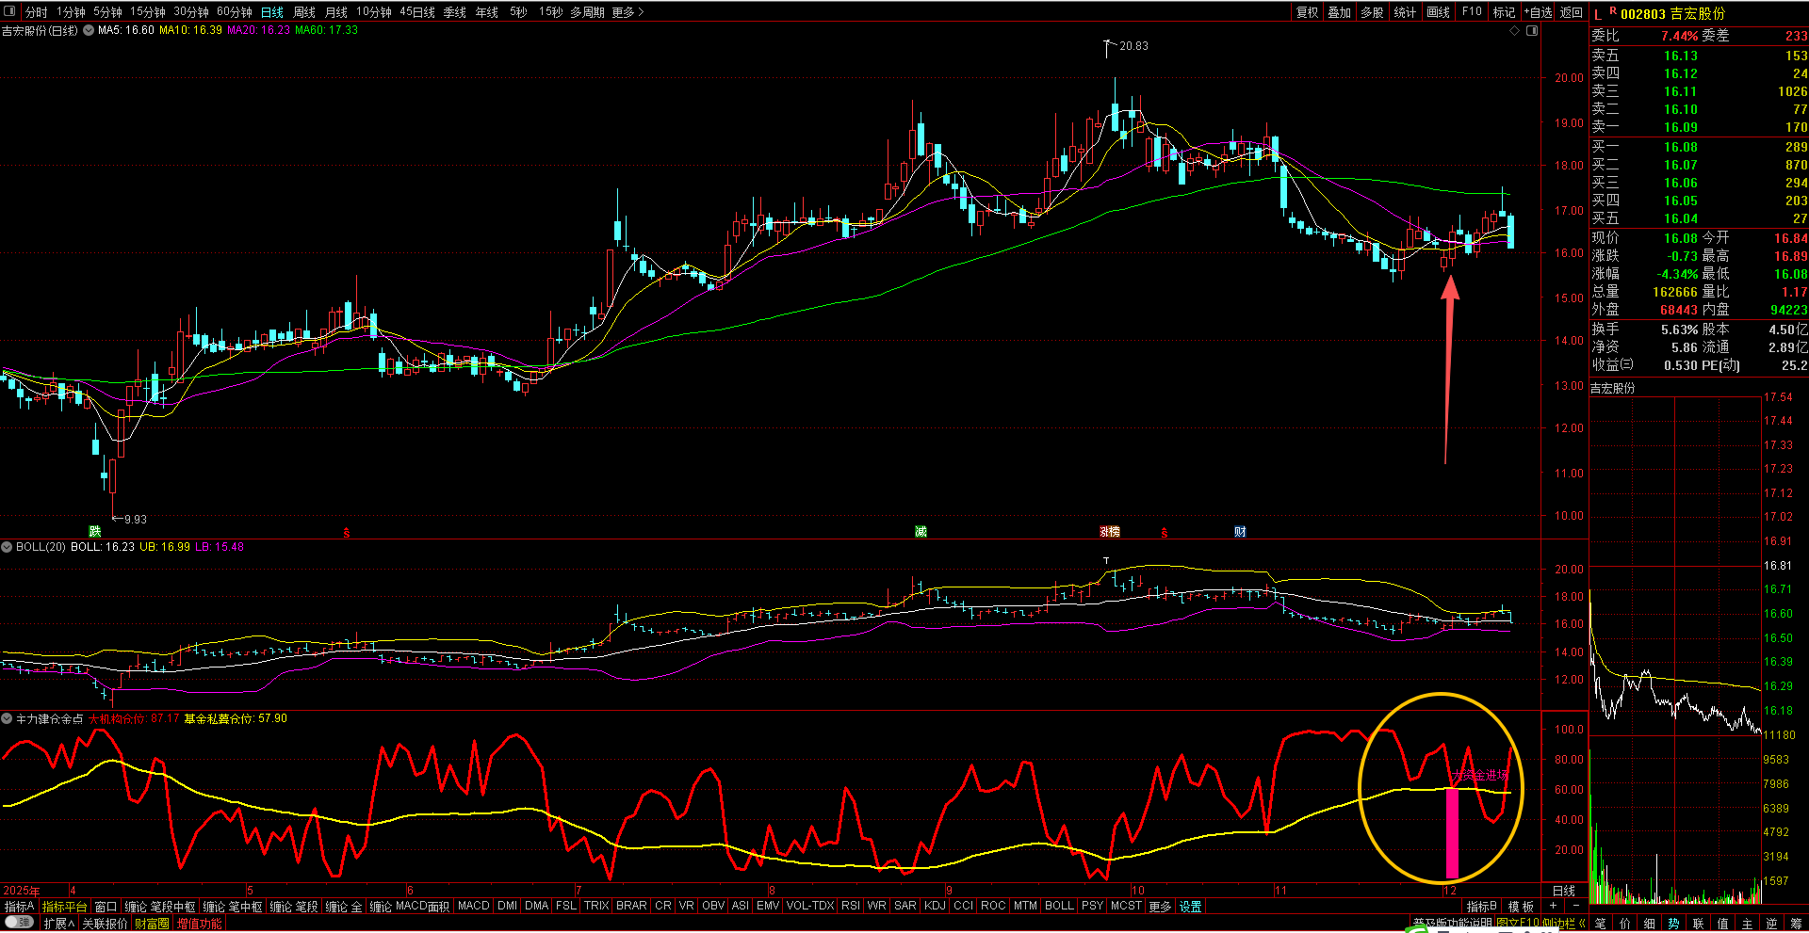Viewport: 1809px width, 933px height.
Task: Select the 60分钟 period tab
Action: coord(235,12)
